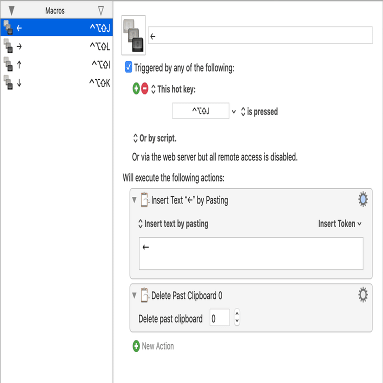Open the This hot key trigger type popup

click(173, 89)
